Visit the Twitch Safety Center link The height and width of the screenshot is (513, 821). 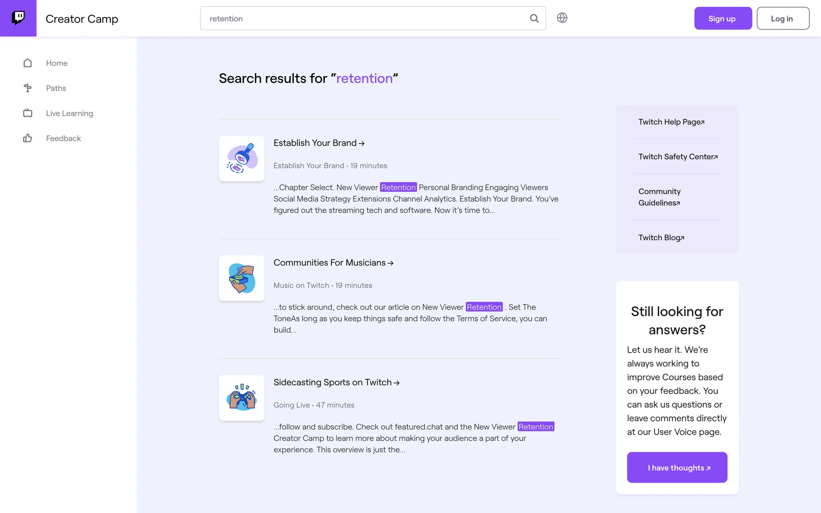coord(678,157)
